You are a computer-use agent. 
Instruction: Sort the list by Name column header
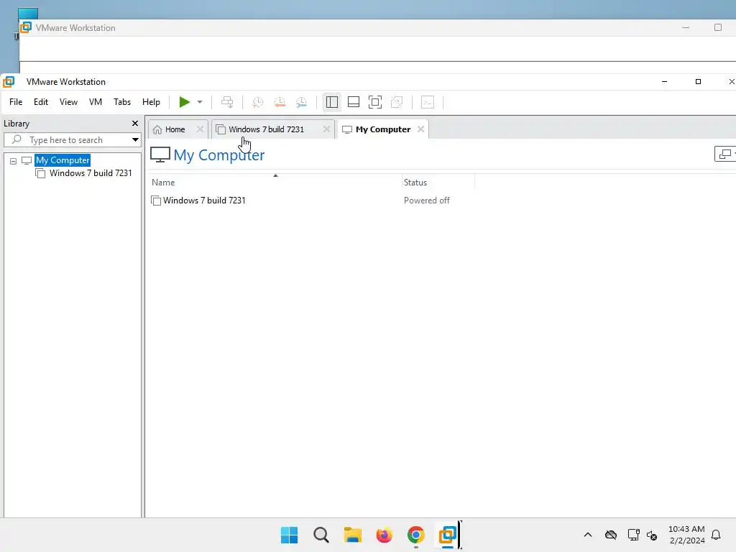pos(275,182)
